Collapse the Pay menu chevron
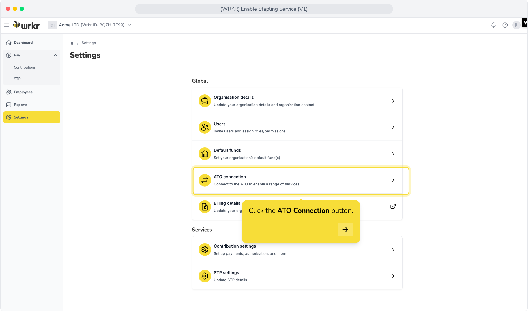The height and width of the screenshot is (311, 528). pyautogui.click(x=55, y=55)
